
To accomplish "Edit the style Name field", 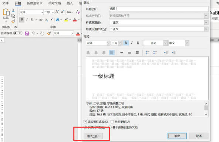I will point(159,9).
